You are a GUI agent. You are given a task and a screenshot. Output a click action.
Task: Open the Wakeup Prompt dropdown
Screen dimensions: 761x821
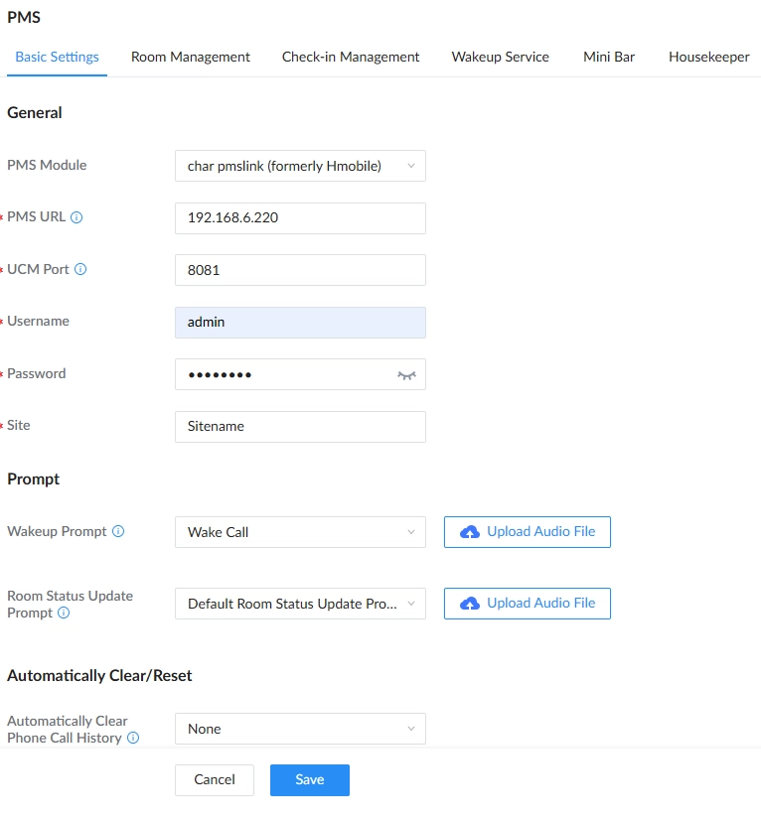[x=300, y=532]
